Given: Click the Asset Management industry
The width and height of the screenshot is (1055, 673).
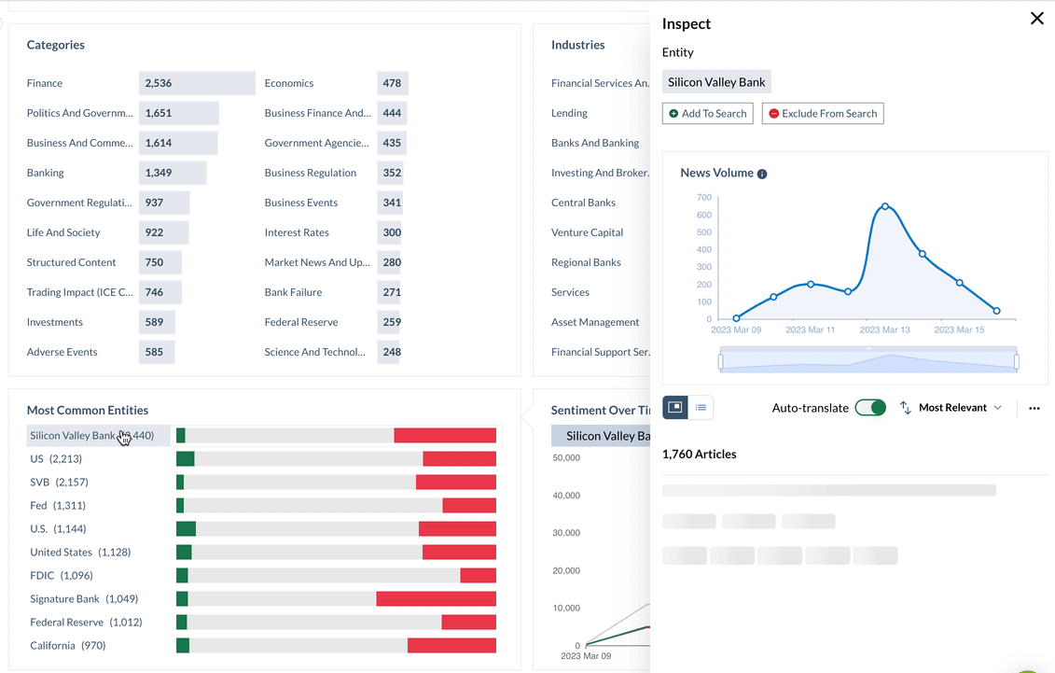Looking at the screenshot, I should [x=595, y=322].
